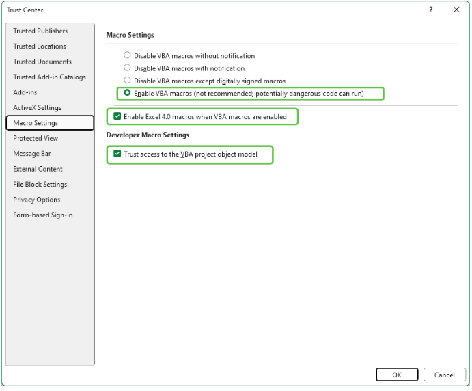Go to Add-ins settings
Screen dimensions: 472x391
coord(25,92)
